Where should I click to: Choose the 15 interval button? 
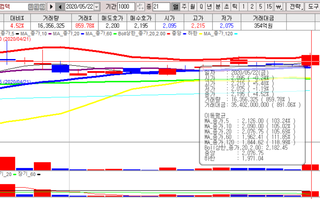tap(269, 7)
